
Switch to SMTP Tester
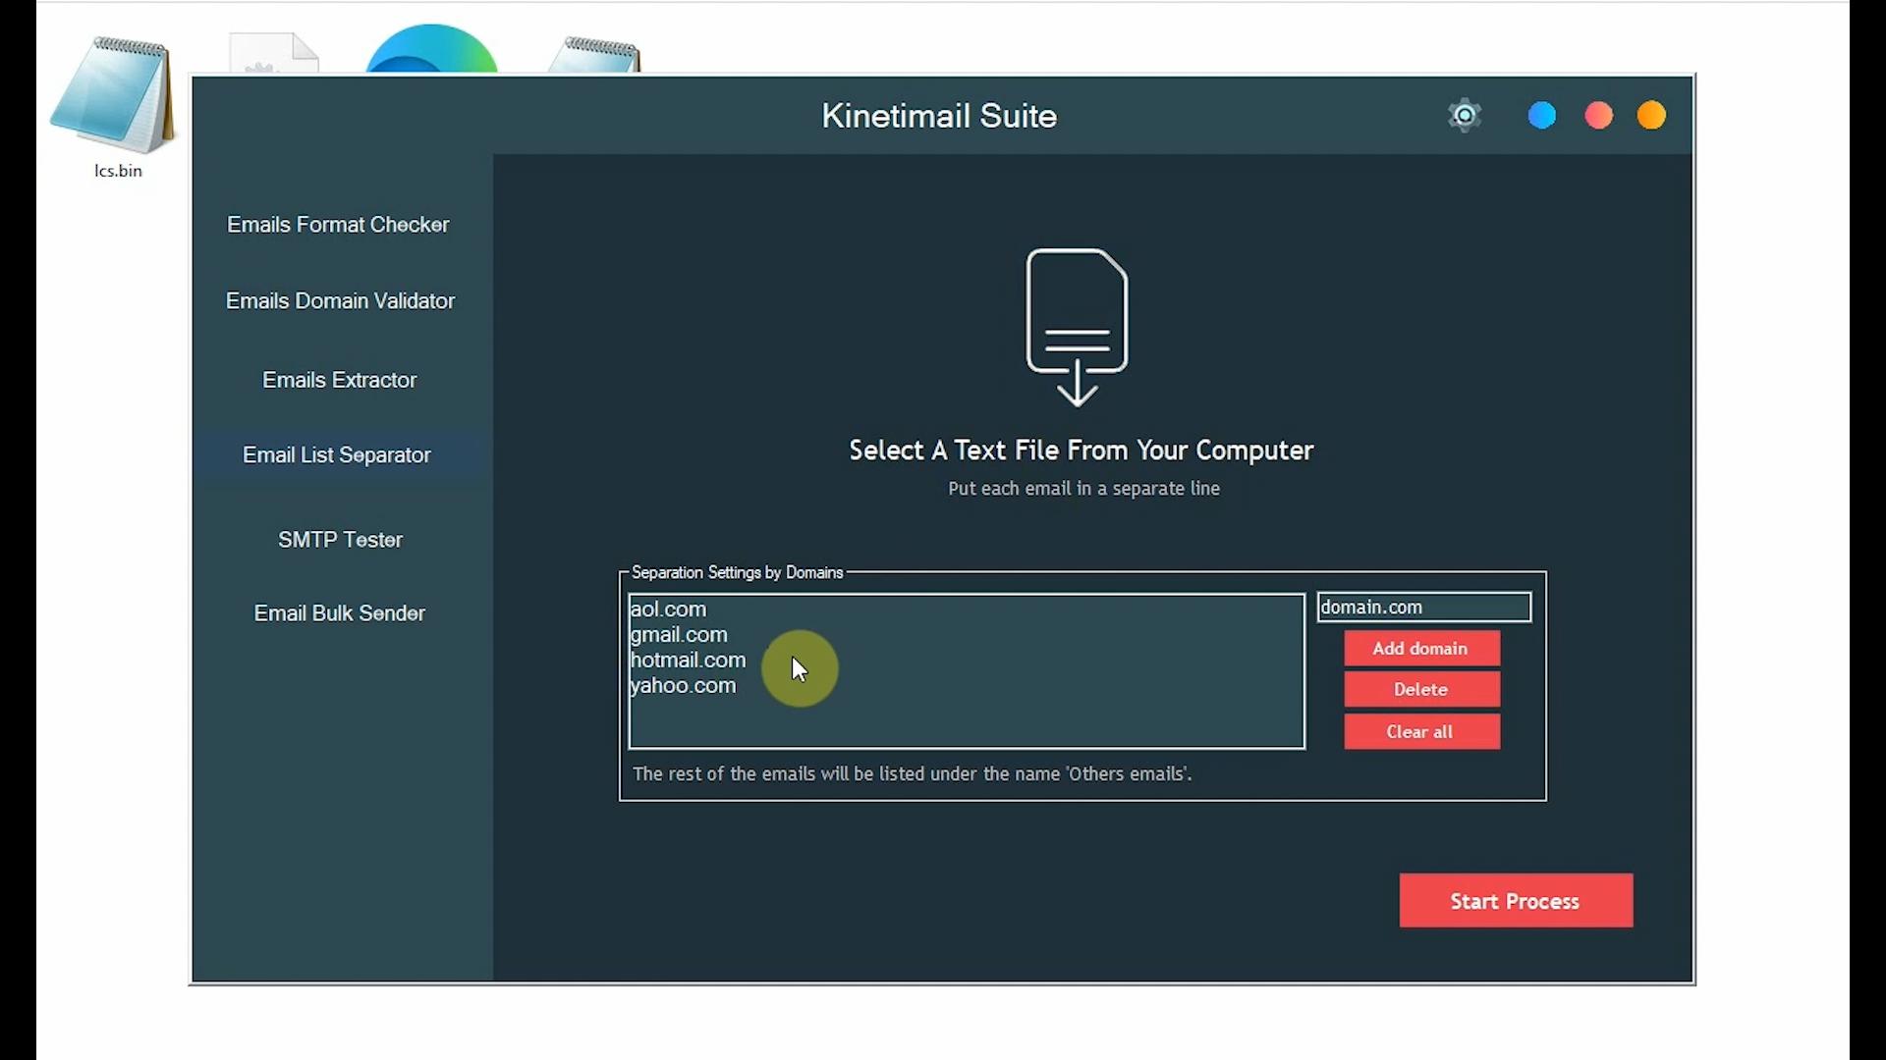tap(340, 539)
